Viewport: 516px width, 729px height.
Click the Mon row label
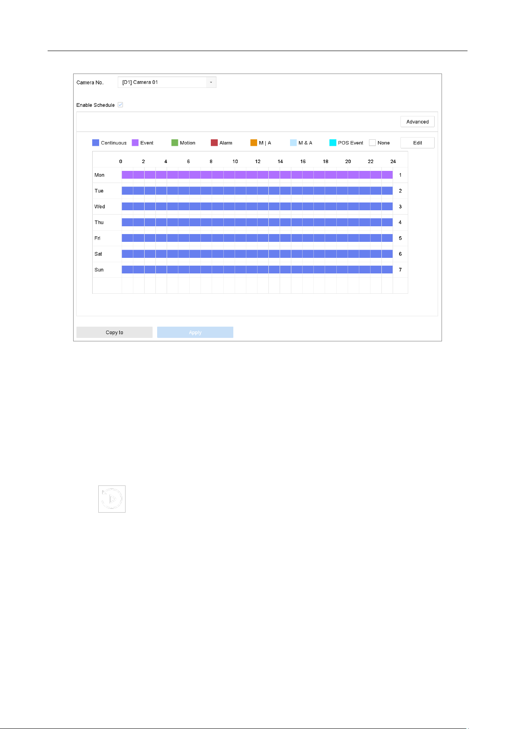100,175
